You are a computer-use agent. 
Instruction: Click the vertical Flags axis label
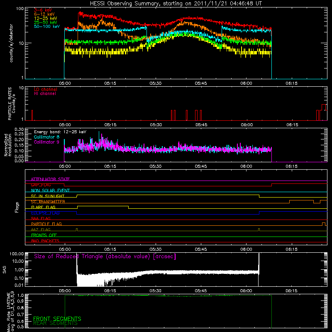point(17,207)
